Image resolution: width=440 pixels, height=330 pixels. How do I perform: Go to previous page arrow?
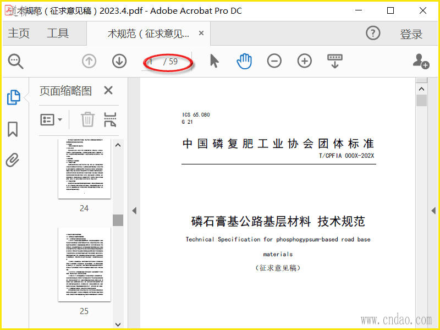tap(89, 61)
